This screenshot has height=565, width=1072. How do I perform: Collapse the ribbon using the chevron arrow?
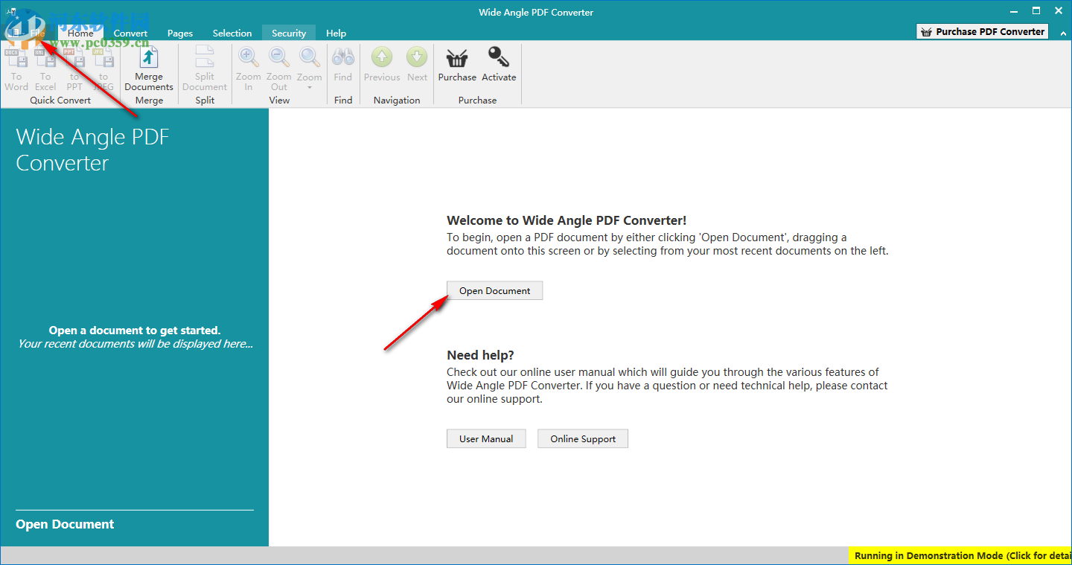1062,33
